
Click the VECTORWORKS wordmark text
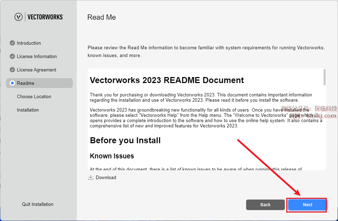[45, 17]
